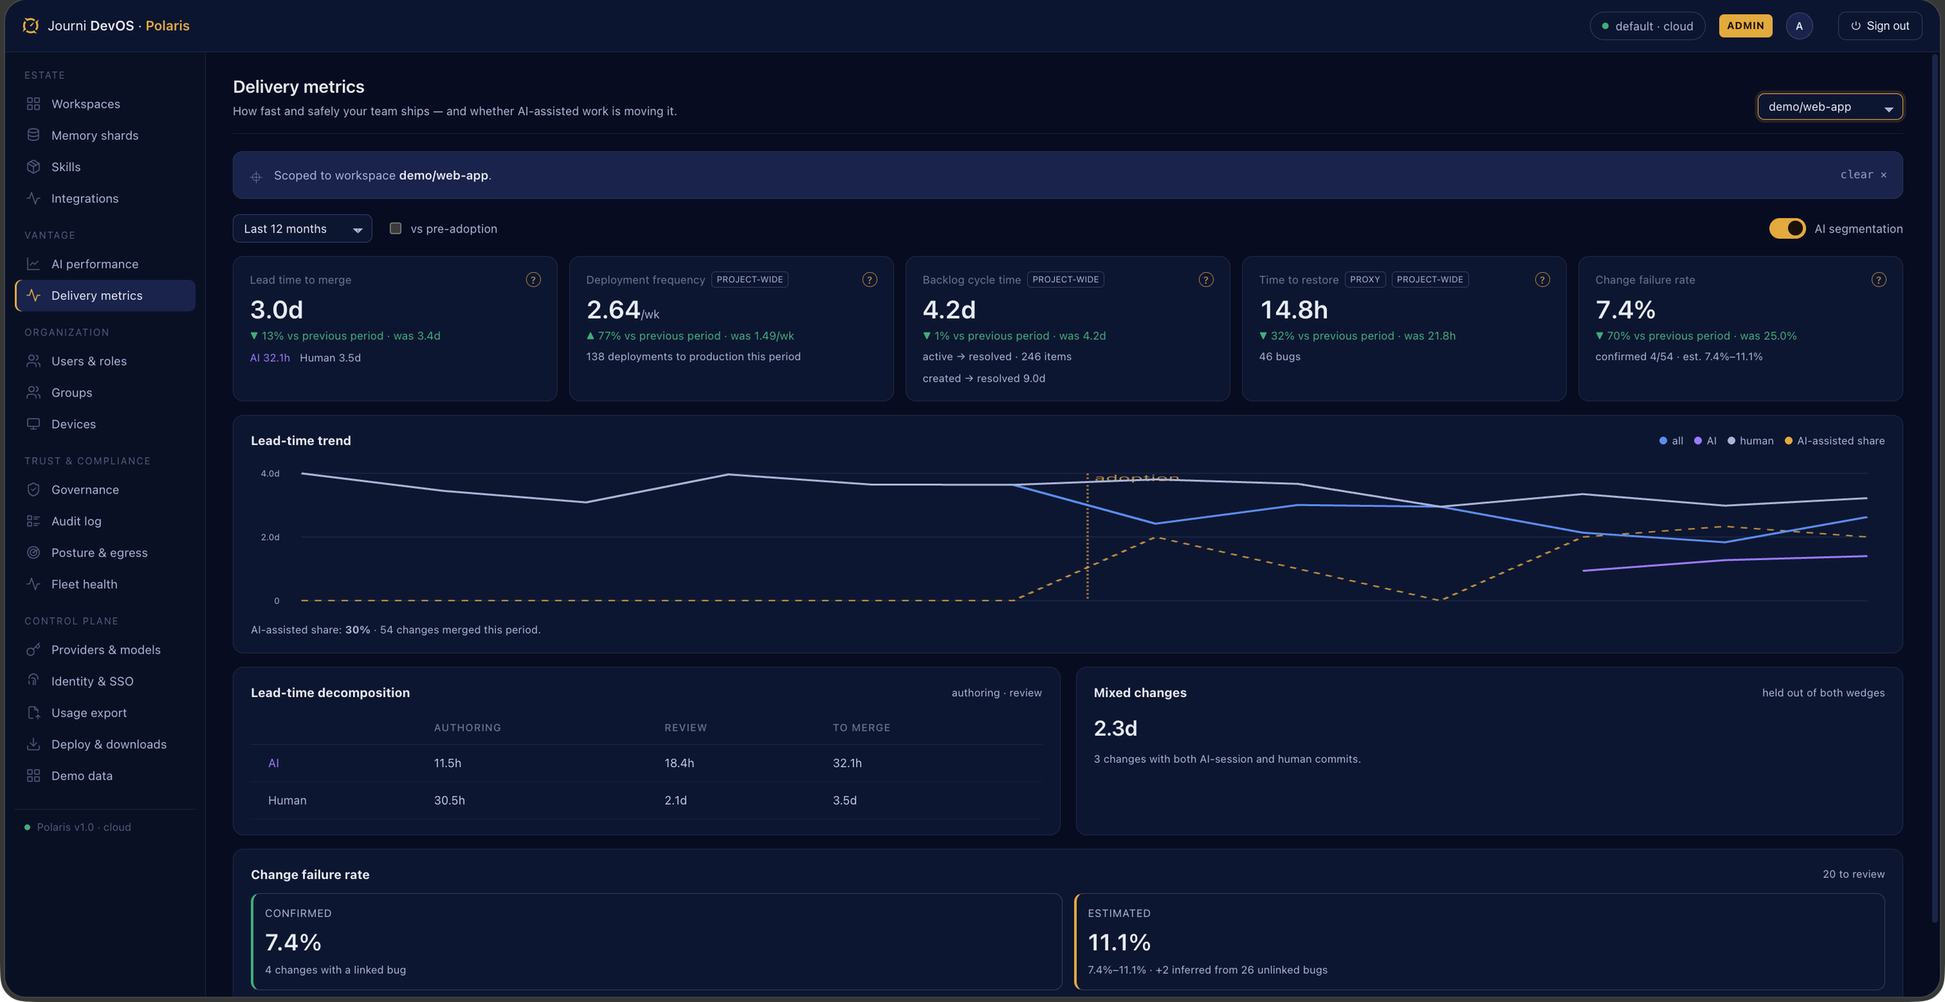
Task: Click the '46 bugs' text
Action: click(x=1279, y=357)
